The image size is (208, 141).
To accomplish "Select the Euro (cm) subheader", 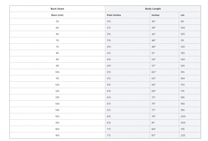I will click(x=57, y=15).
